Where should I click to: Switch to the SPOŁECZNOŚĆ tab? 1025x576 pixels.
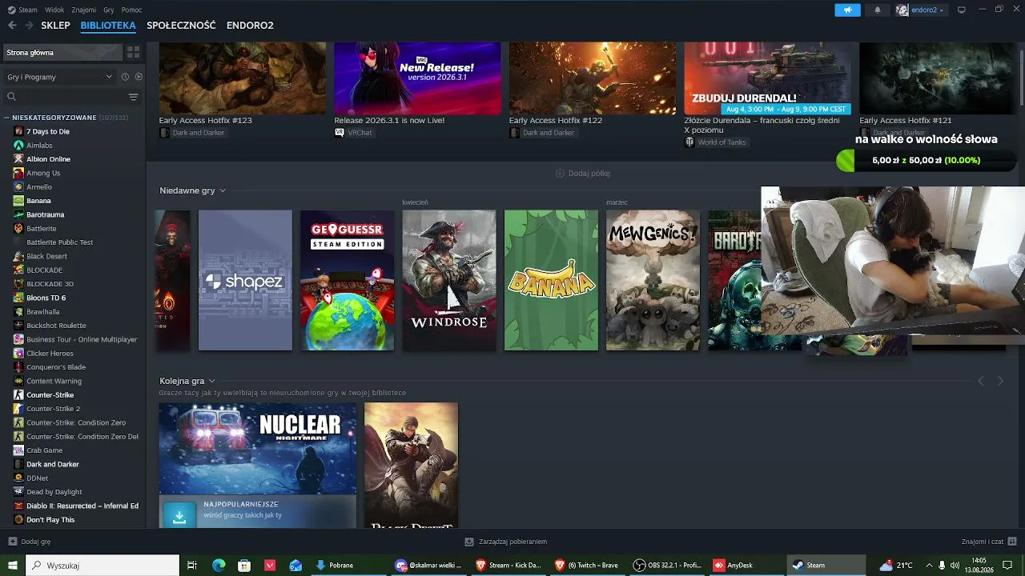[181, 26]
